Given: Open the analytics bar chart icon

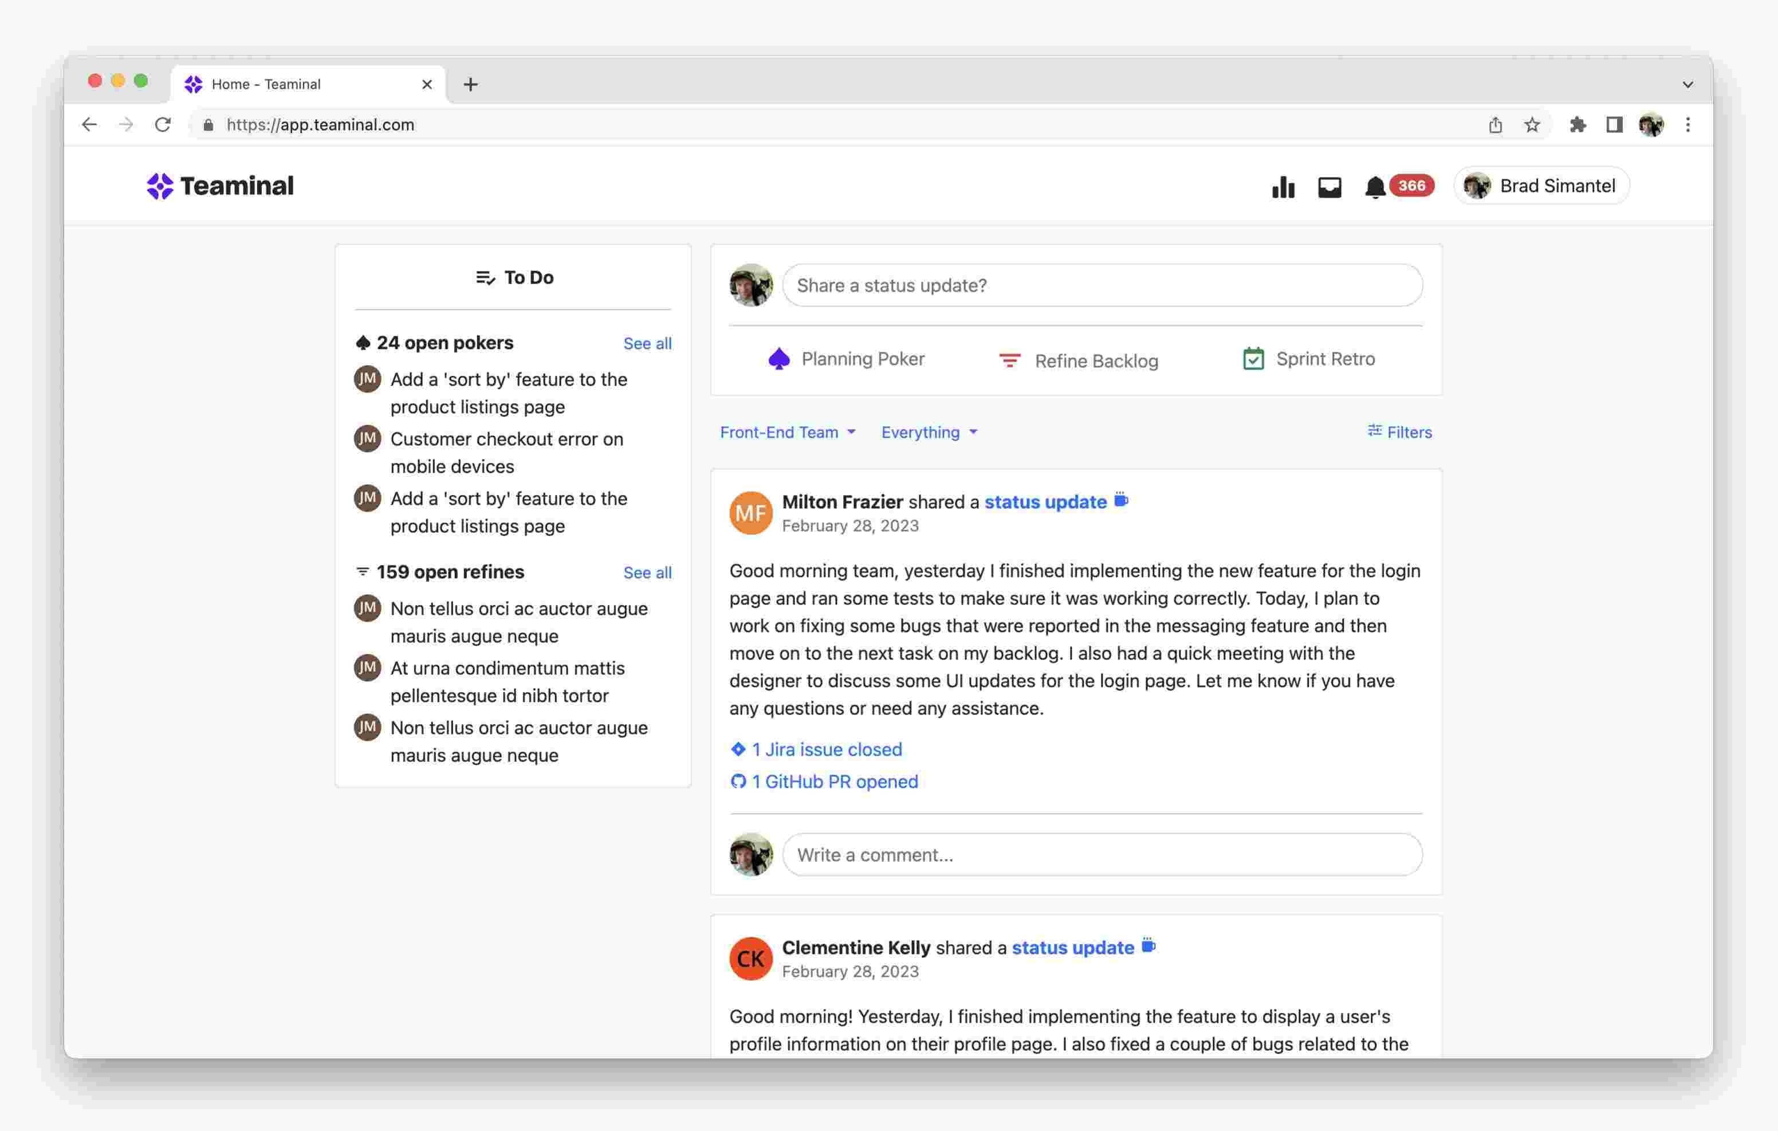Looking at the screenshot, I should 1283,187.
